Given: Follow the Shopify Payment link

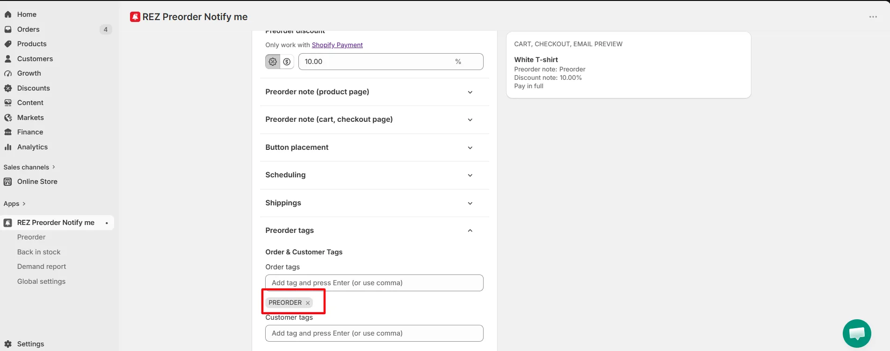Looking at the screenshot, I should pyautogui.click(x=337, y=45).
